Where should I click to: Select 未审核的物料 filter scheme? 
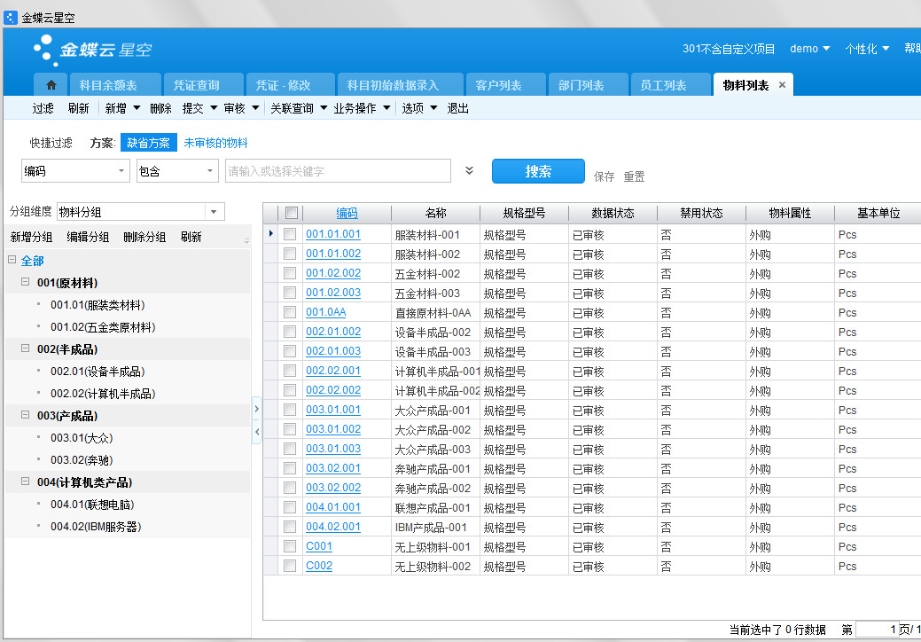pos(215,143)
